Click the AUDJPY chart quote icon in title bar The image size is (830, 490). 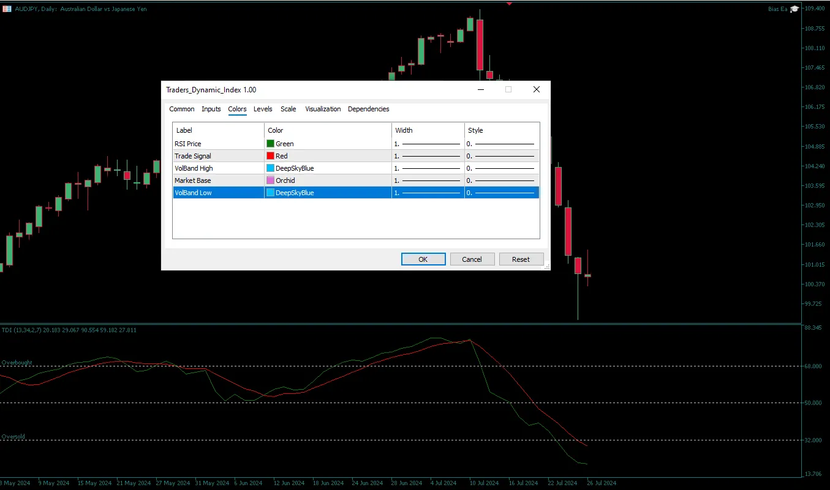click(x=6, y=9)
